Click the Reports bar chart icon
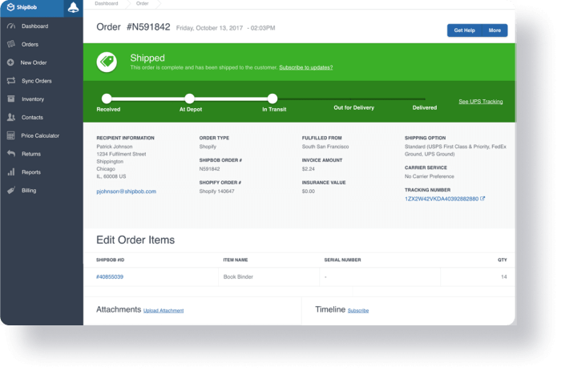This screenshot has height=371, width=561. click(11, 171)
